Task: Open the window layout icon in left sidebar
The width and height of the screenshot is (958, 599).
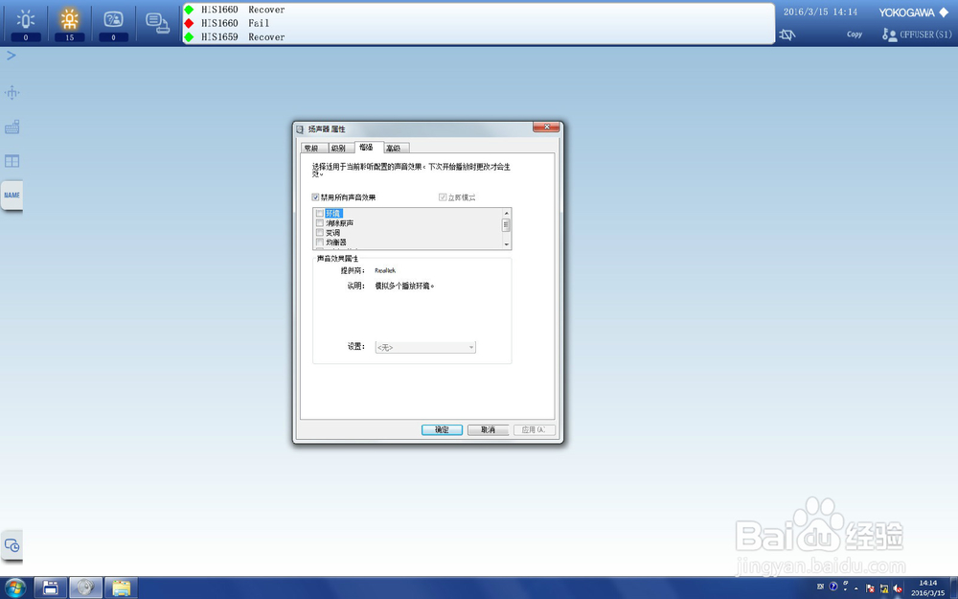Action: point(11,161)
